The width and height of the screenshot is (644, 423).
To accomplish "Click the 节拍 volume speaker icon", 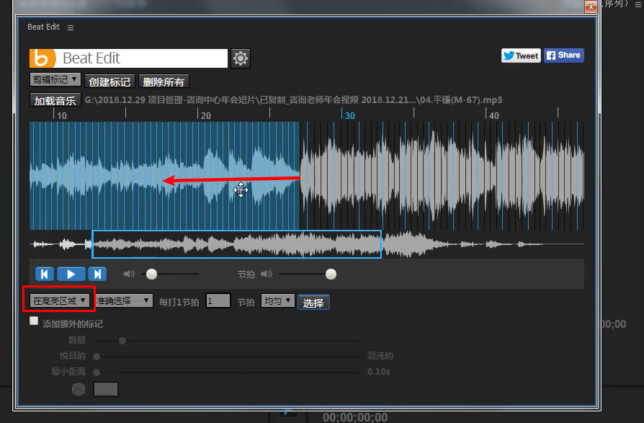I will [x=266, y=274].
